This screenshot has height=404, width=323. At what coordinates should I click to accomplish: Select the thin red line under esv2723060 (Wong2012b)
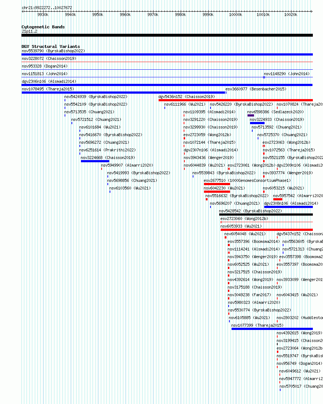coord(267,222)
